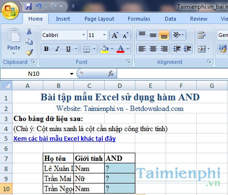This screenshot has height=195, width=228.
Task: Redo the last undone action
Action: [x=54, y=6]
